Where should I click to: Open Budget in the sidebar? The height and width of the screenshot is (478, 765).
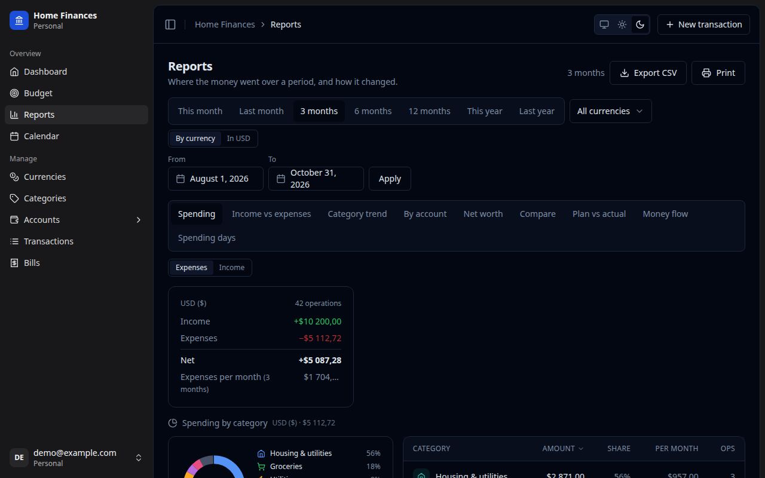click(x=76, y=93)
